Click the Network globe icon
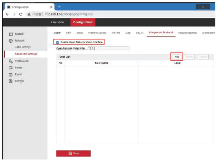The image size is (217, 160). [11, 40]
